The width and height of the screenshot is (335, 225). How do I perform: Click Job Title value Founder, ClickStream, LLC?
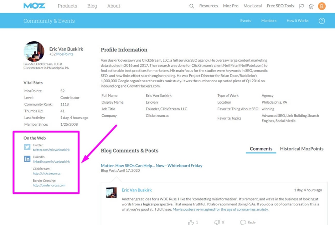click(x=166, y=109)
